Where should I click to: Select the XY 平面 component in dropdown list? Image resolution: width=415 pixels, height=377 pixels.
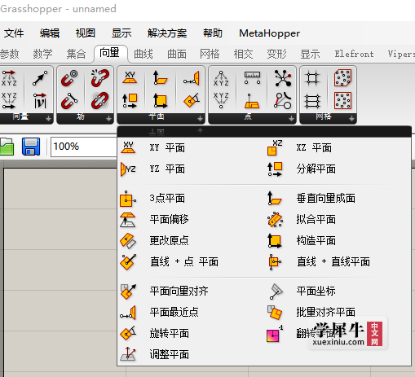[167, 148]
